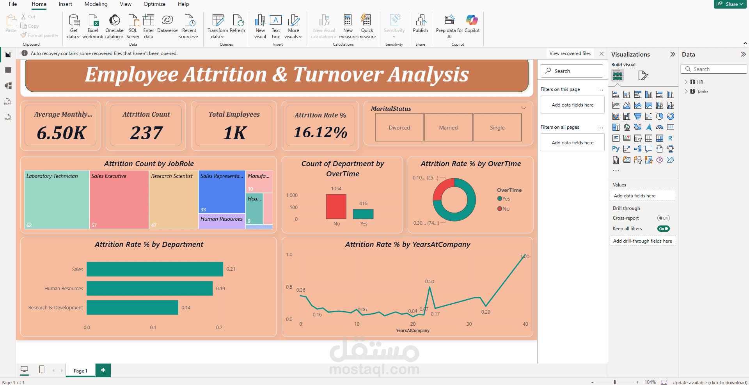Open the Get data dropdown
The image size is (749, 385).
tap(73, 27)
